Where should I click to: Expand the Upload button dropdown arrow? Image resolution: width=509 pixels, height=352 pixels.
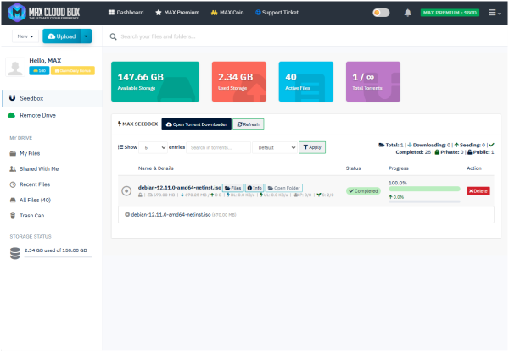pos(87,36)
